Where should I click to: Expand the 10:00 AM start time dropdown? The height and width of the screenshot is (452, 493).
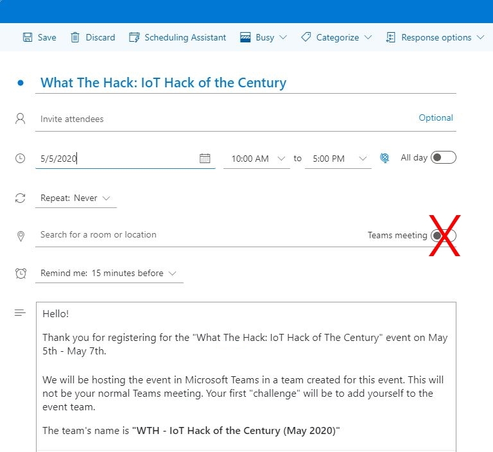(281, 159)
